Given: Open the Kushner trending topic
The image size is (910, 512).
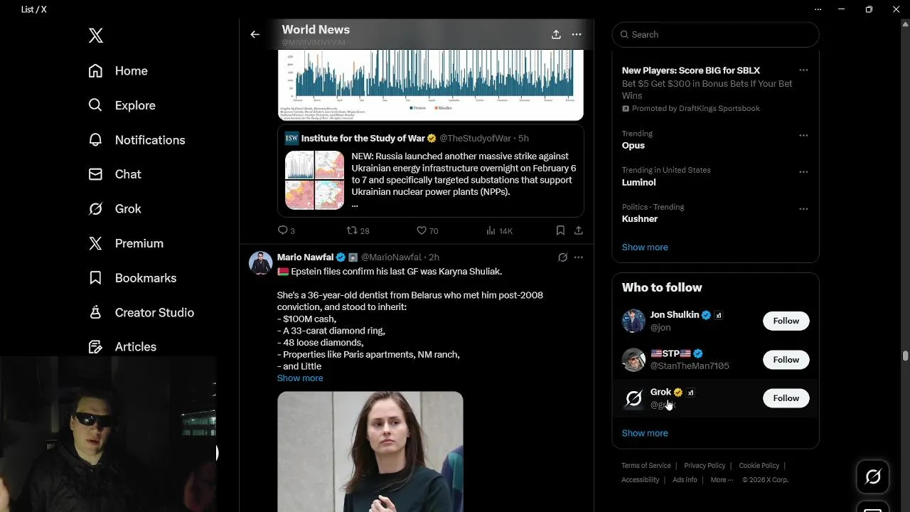Looking at the screenshot, I should point(640,219).
